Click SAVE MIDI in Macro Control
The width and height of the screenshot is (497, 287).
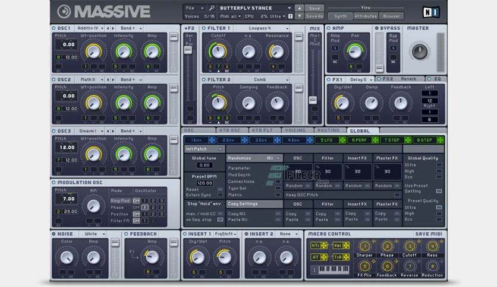429,234
